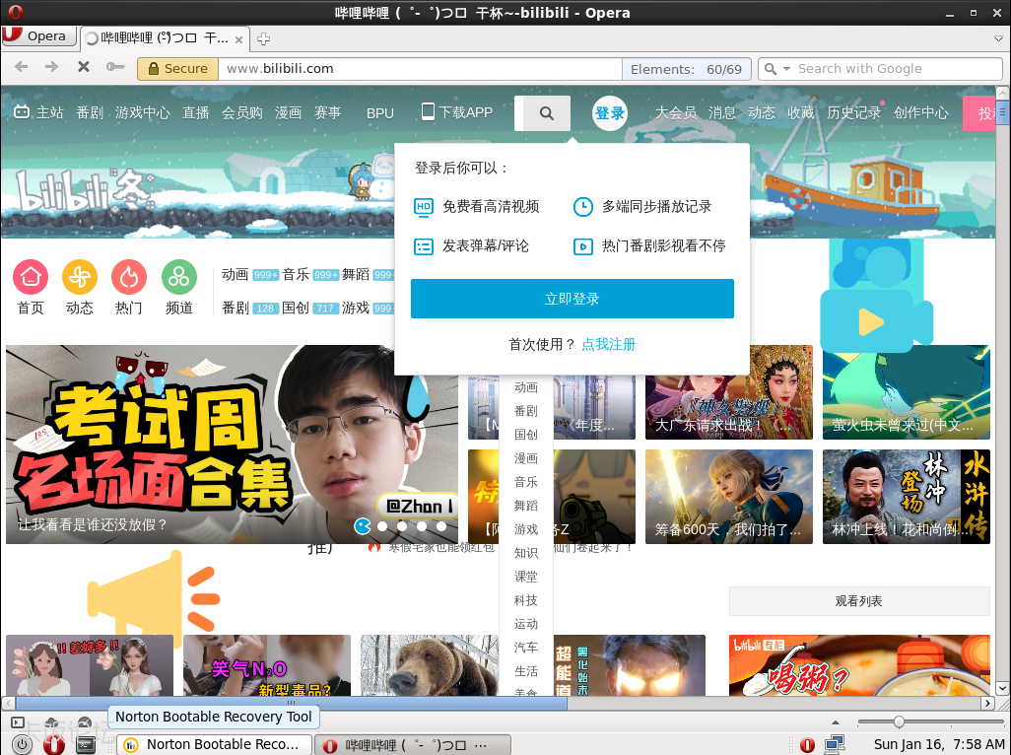Screen dimensions: 1011x755
Task: Click the 登录 avatar circle
Action: tap(610, 113)
